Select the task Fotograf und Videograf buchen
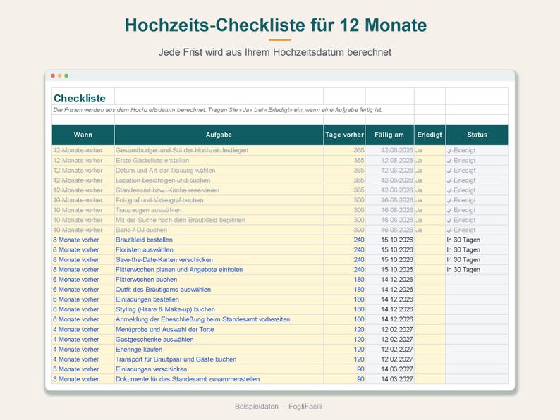Image resolution: width=560 pixels, height=420 pixels. point(219,200)
